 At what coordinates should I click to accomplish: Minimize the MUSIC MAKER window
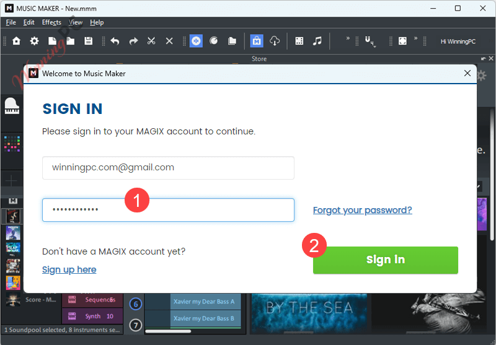433,8
